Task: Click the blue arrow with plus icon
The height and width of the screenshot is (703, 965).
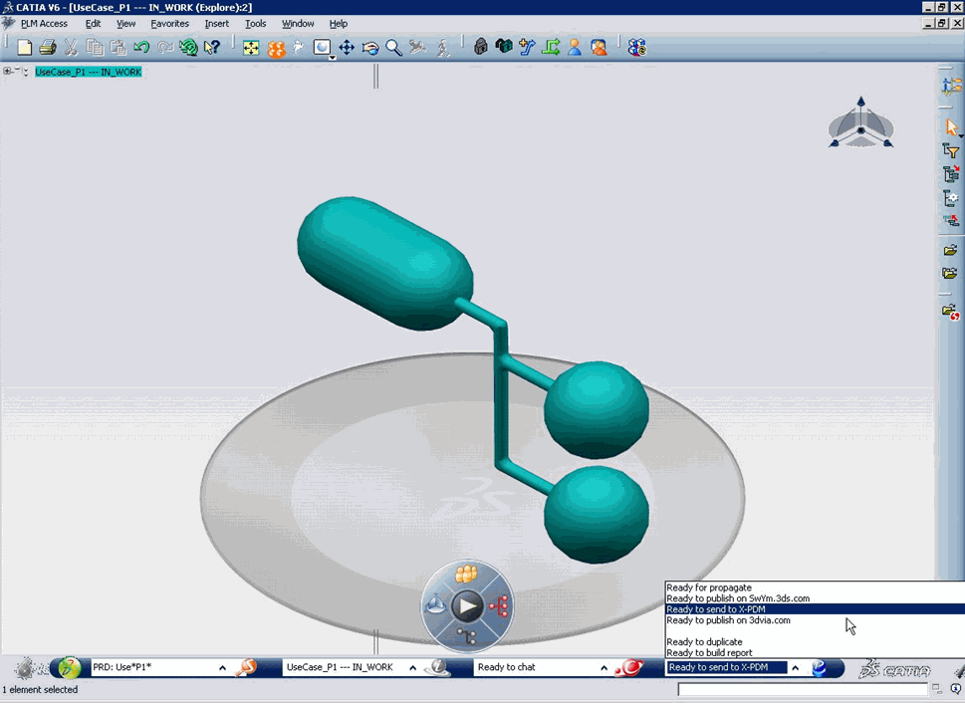Action: tap(528, 47)
